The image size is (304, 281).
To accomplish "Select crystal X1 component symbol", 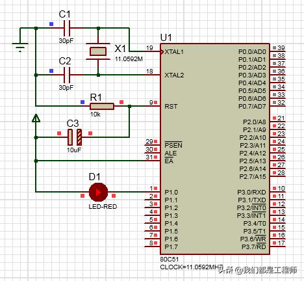I will pyautogui.click(x=98, y=51).
